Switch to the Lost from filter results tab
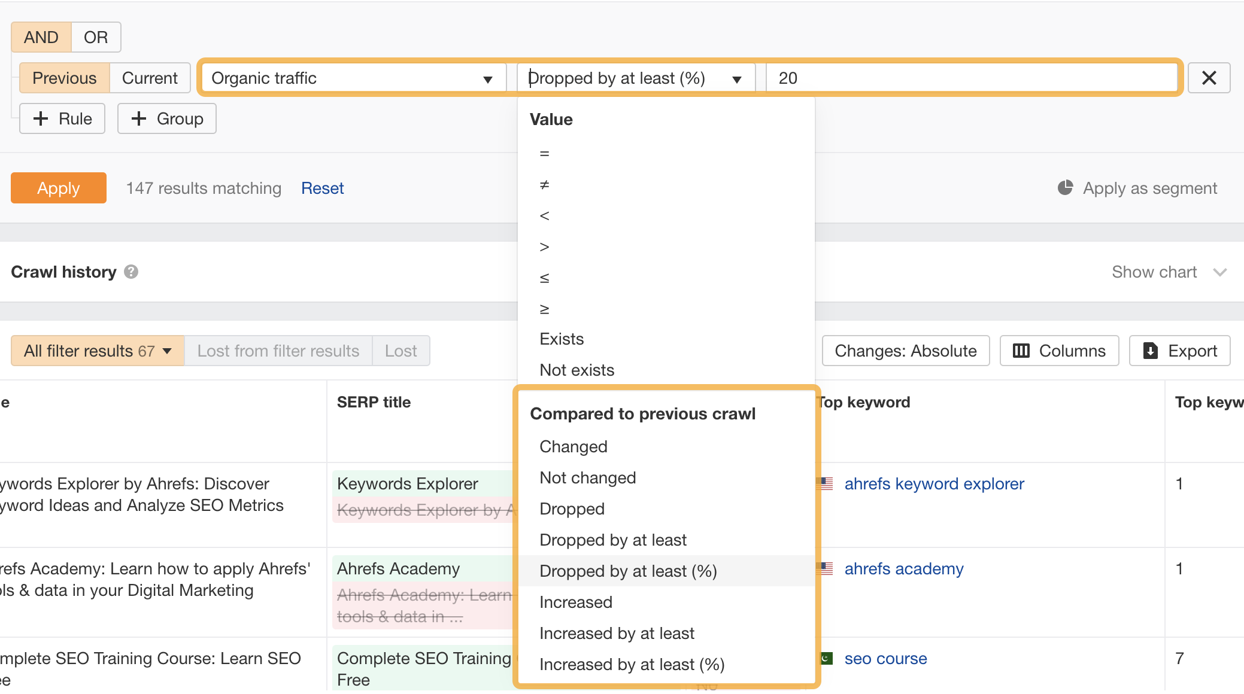Viewport: 1244px width, 694px height. [278, 351]
